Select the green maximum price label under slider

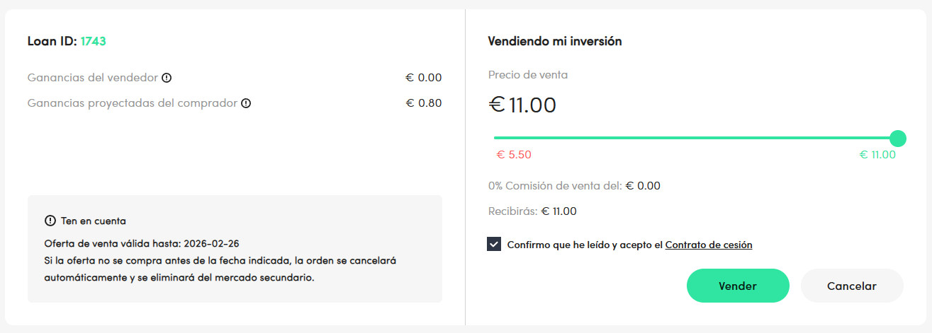click(x=877, y=155)
